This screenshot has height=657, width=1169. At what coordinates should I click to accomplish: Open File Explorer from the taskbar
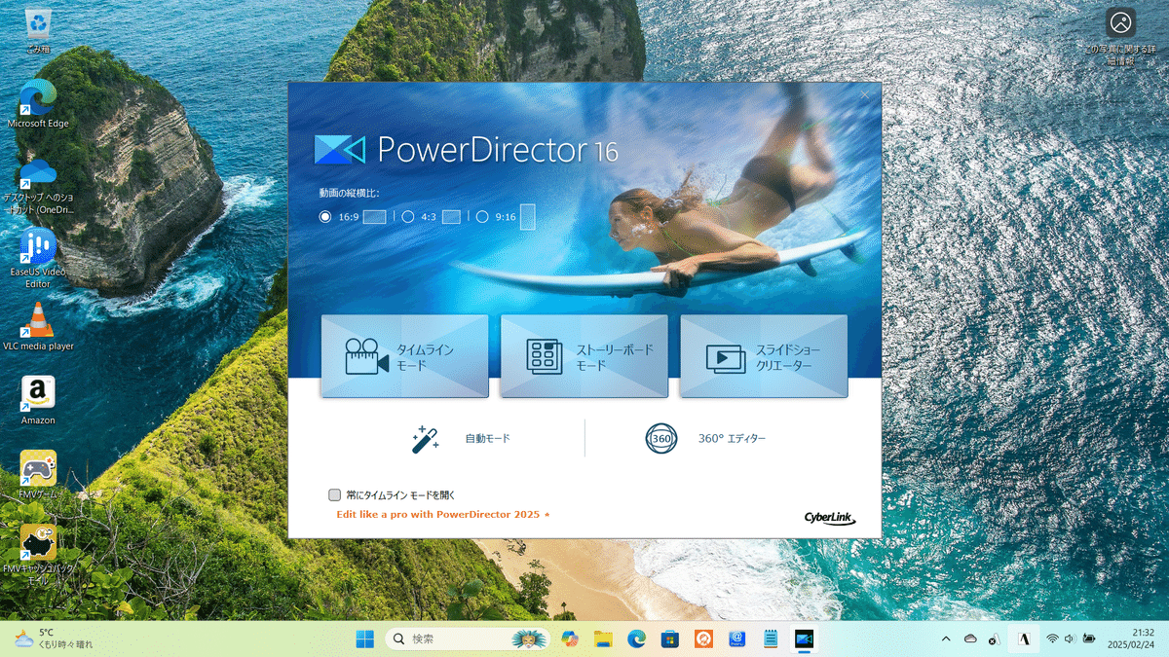click(x=603, y=639)
